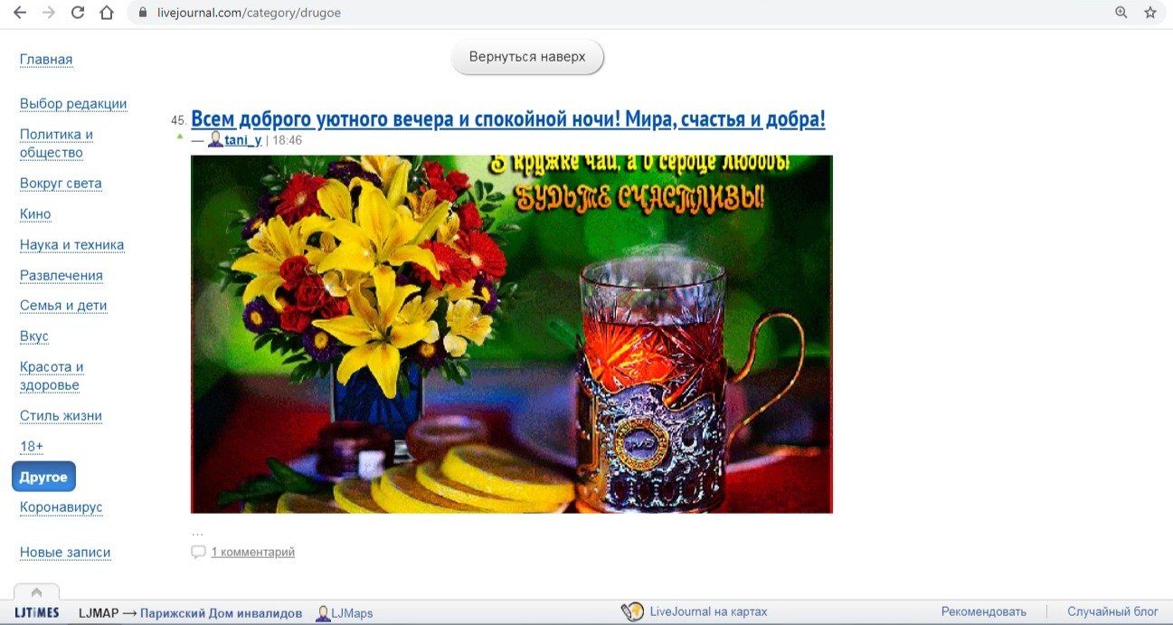Click the Вернуться наверх button

click(x=527, y=57)
